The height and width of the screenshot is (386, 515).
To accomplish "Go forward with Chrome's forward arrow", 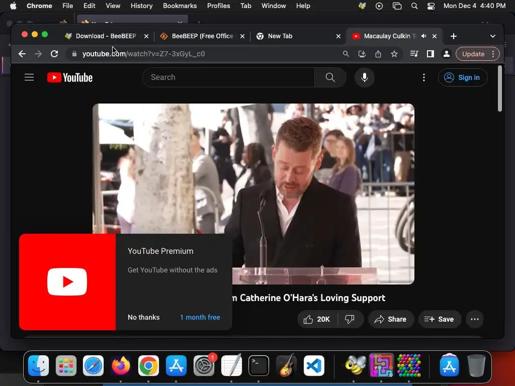I will tap(38, 54).
